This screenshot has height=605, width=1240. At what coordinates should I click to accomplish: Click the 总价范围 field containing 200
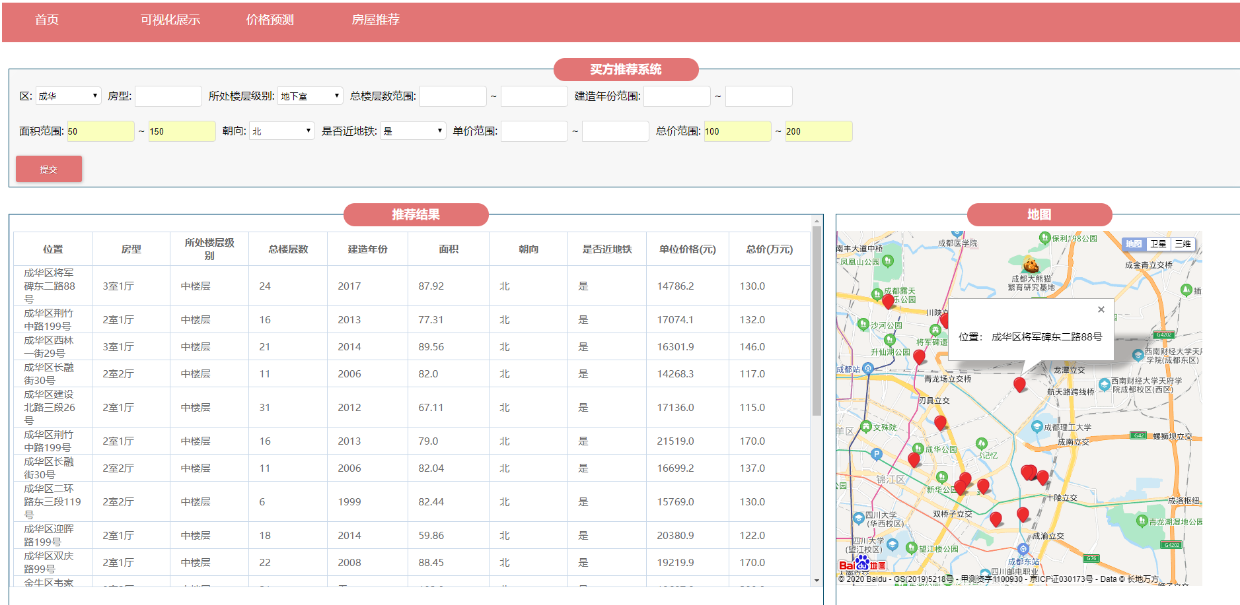click(x=819, y=131)
